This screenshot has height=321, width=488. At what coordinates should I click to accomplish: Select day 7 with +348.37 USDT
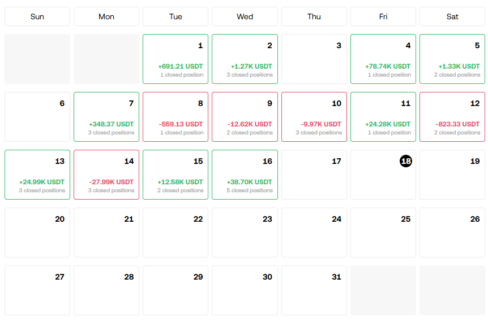click(x=106, y=117)
